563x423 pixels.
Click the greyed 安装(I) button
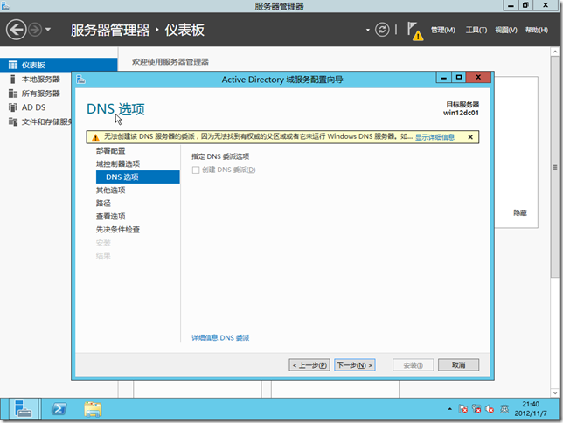click(x=413, y=365)
